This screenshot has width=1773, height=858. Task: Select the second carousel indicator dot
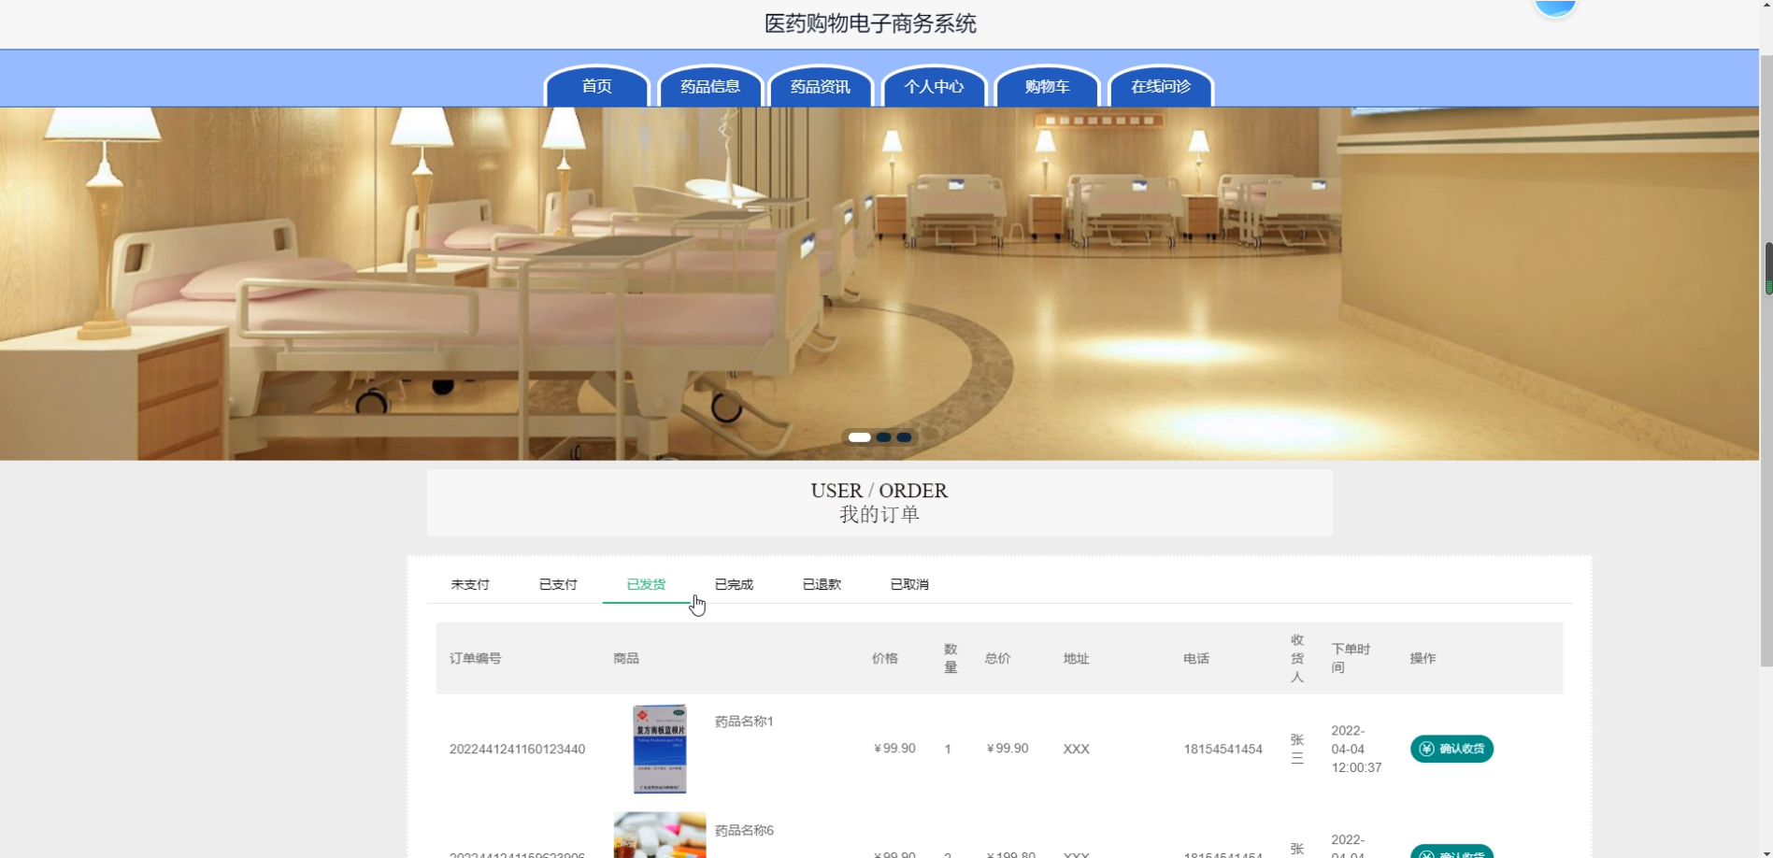883,437
